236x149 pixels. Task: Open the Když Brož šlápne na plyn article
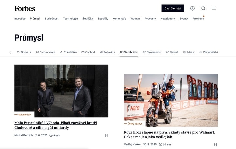click(169, 134)
